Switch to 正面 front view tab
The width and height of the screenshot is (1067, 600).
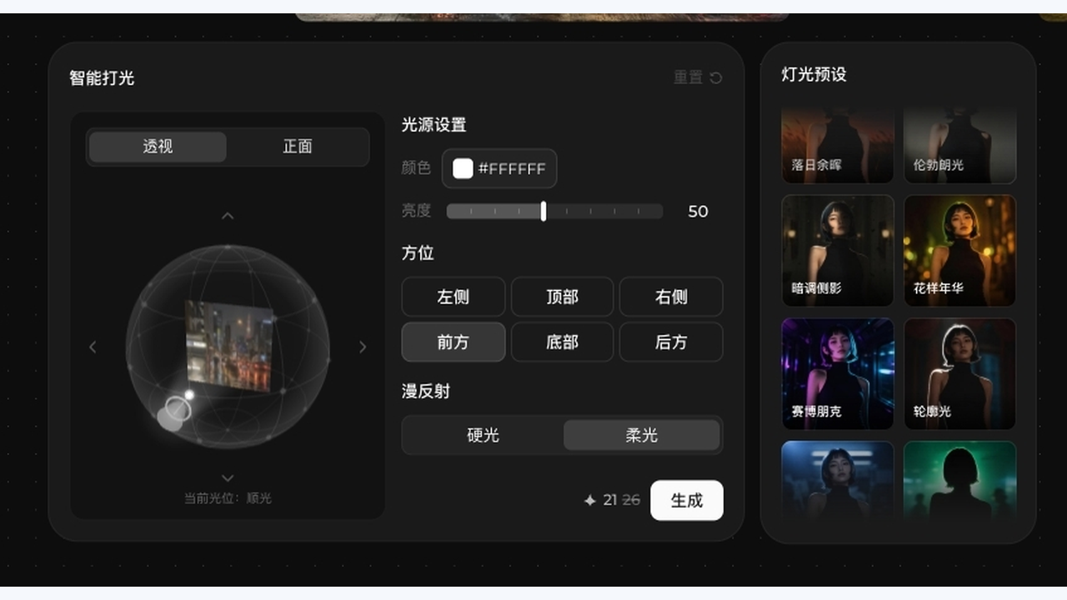298,147
